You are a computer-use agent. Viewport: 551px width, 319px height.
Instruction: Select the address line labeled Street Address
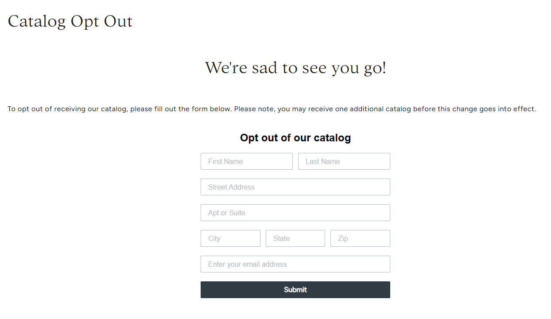click(x=295, y=187)
